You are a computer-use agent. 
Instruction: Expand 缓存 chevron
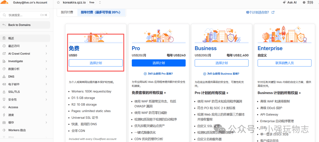tap(46, 123)
